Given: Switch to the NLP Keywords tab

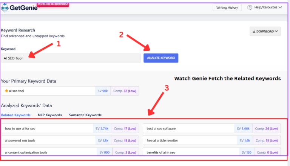Looking at the screenshot, I should coord(50,115).
